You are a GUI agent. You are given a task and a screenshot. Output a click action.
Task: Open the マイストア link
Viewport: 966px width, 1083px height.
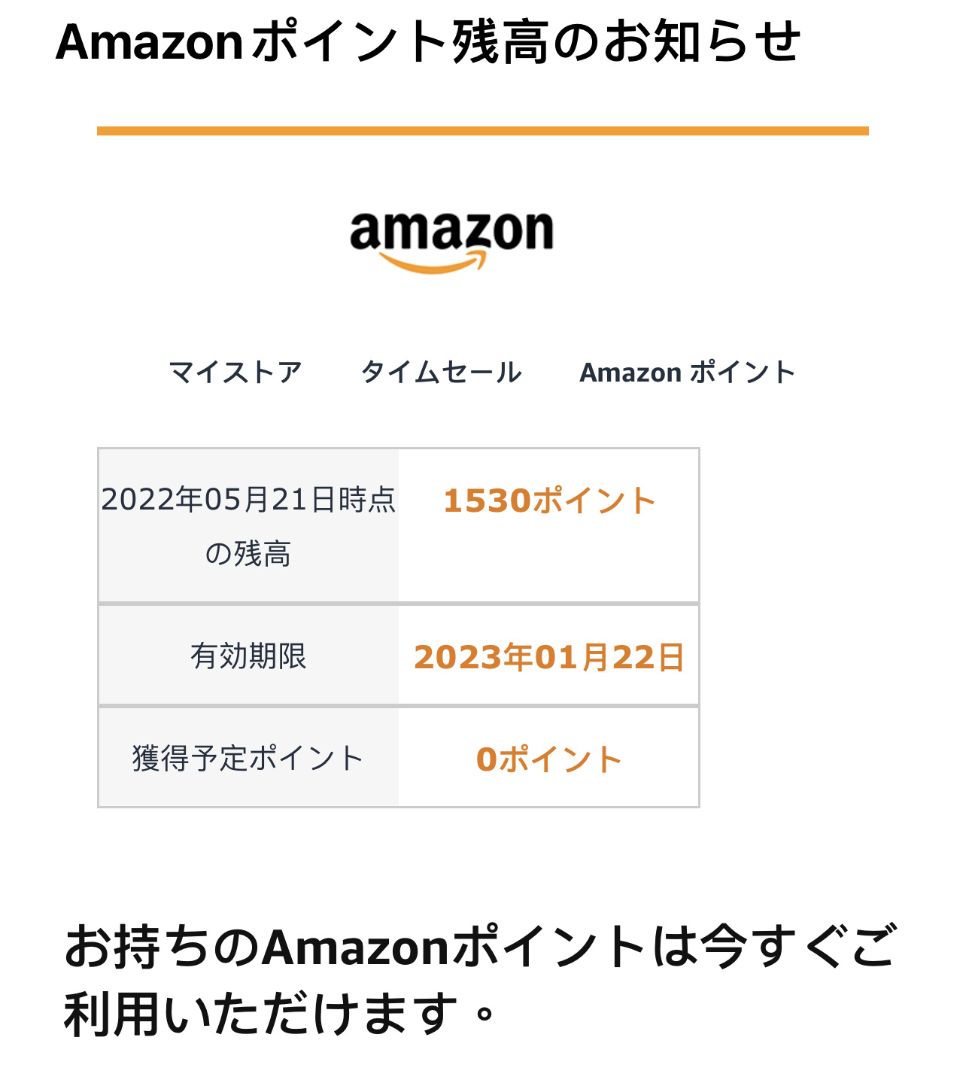pyautogui.click(x=235, y=373)
